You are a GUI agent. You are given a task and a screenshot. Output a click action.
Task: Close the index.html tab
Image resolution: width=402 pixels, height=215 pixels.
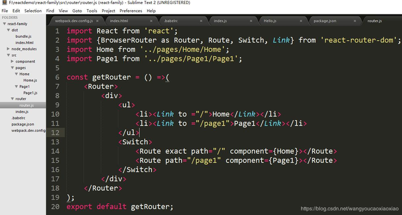point(151,21)
